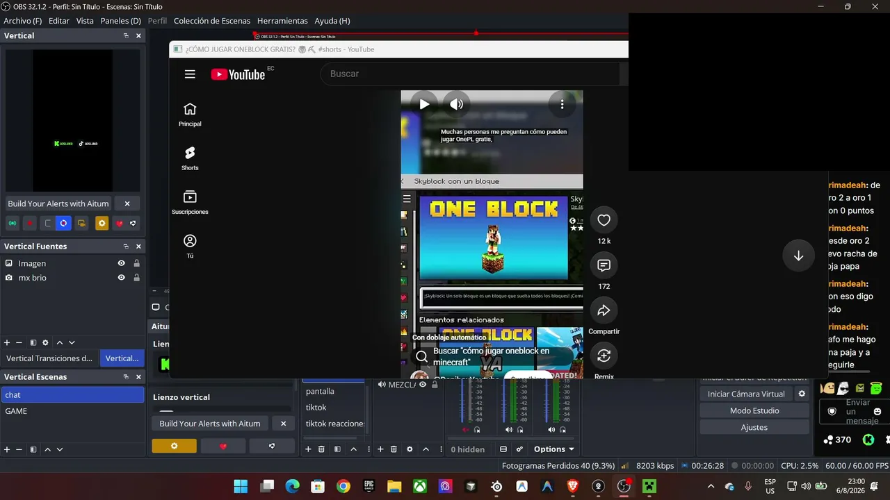Move selected scene up in Vertical Escenas

tap(47, 449)
